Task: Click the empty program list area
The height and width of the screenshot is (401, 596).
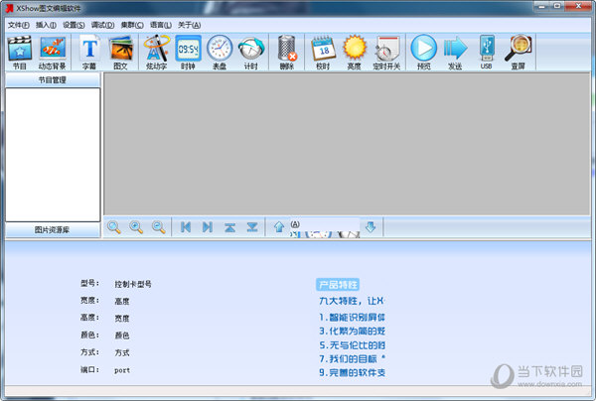Action: click(53, 155)
